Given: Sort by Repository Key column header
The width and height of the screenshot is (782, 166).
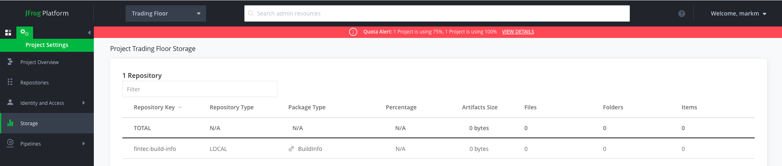Looking at the screenshot, I should 154,107.
